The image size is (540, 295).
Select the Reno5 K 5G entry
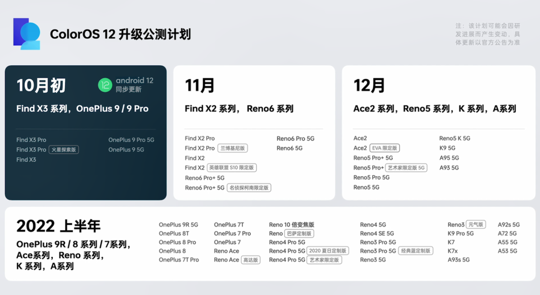point(454,138)
